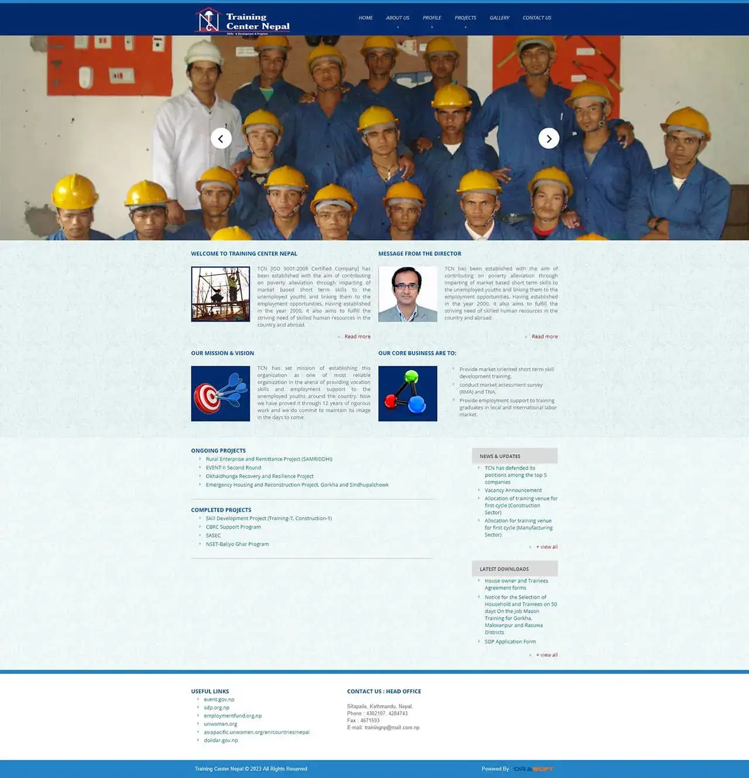Image resolution: width=749 pixels, height=778 pixels.
Task: Click the molecule core business icon
Action: tap(408, 393)
